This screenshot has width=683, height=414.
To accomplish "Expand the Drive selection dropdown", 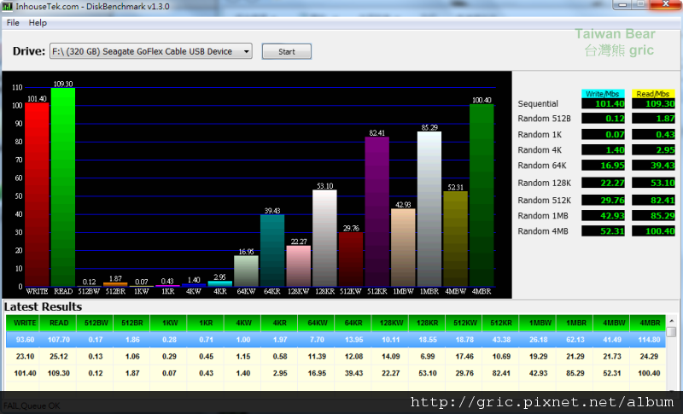I will tap(246, 52).
